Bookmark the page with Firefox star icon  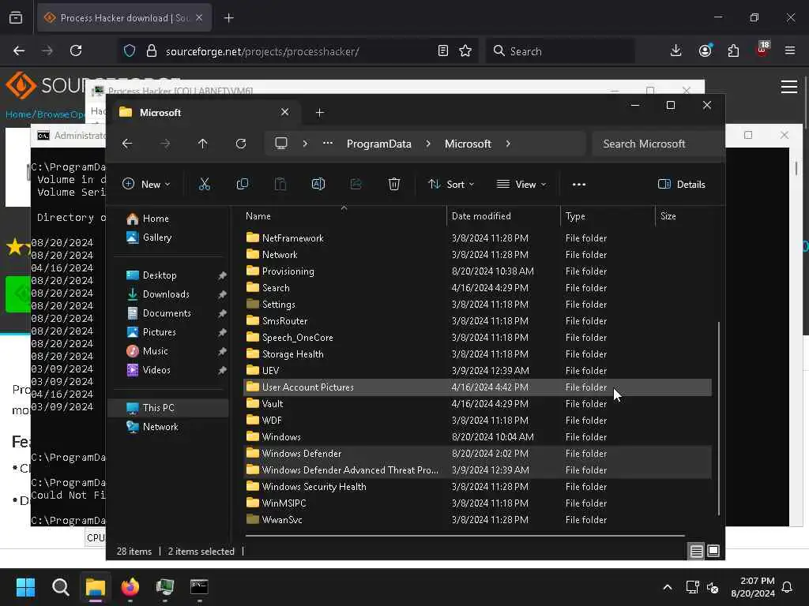[x=465, y=50]
